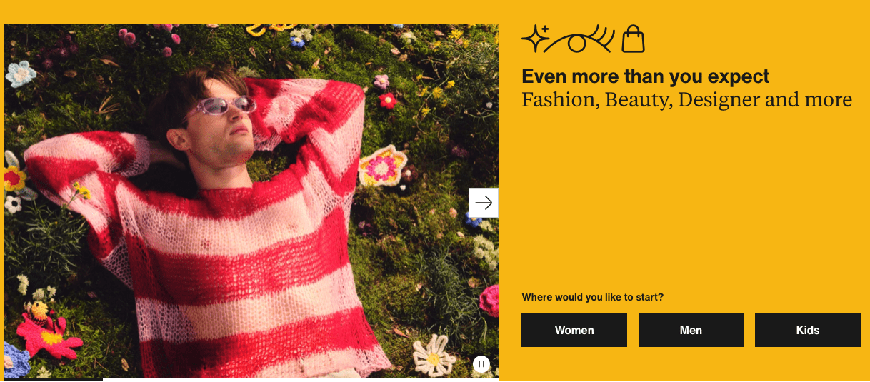Click the pink and yellow crocheted flower beside the sweater sleeve
Screen dimensions: 870x382
[382, 166]
